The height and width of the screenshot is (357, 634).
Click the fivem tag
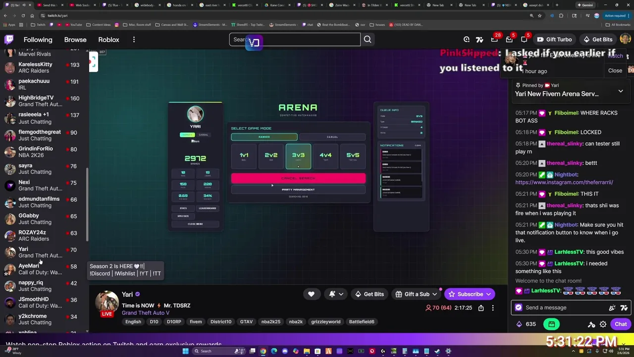click(196, 322)
